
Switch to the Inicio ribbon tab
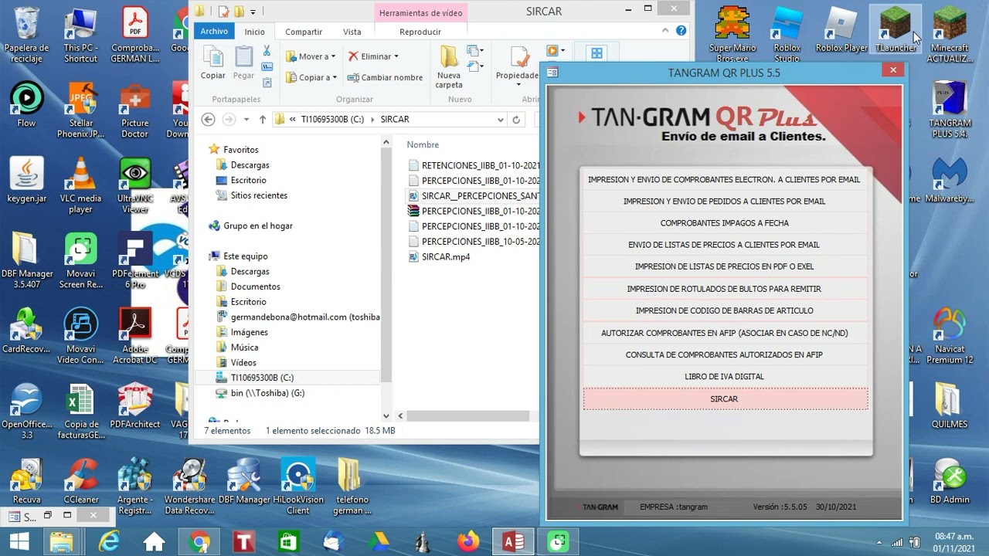point(254,32)
